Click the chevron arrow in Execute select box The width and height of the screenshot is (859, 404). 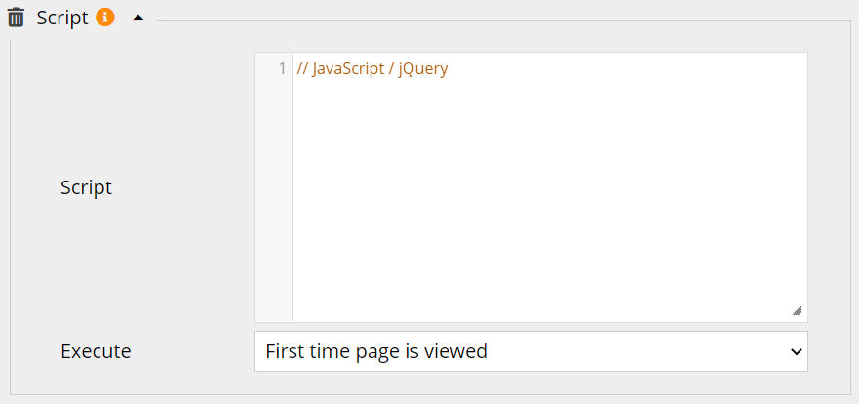click(x=795, y=351)
